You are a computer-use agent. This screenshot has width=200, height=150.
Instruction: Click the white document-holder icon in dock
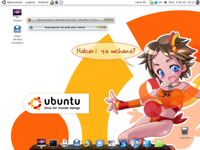(65, 143)
